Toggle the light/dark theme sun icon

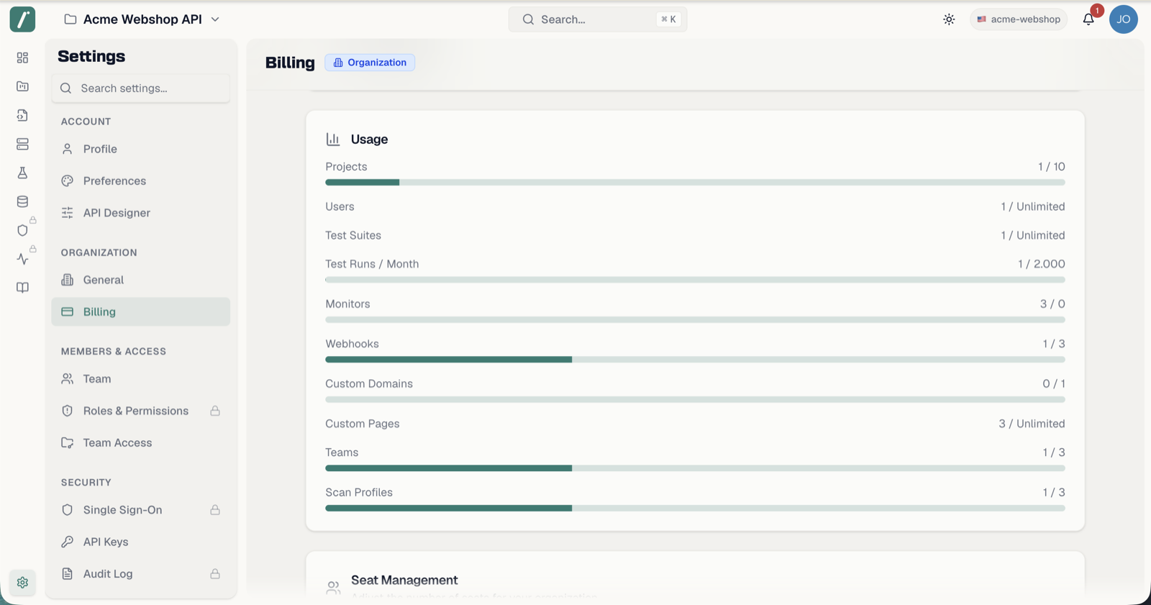pos(949,19)
